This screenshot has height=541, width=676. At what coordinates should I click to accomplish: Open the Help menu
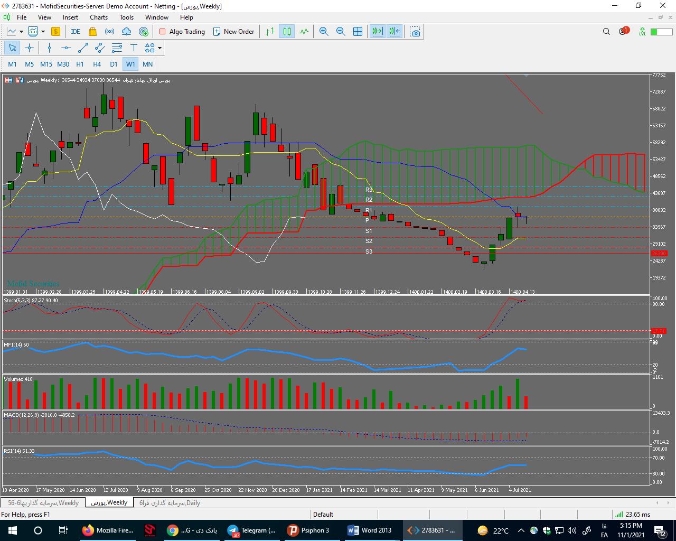[x=186, y=17]
